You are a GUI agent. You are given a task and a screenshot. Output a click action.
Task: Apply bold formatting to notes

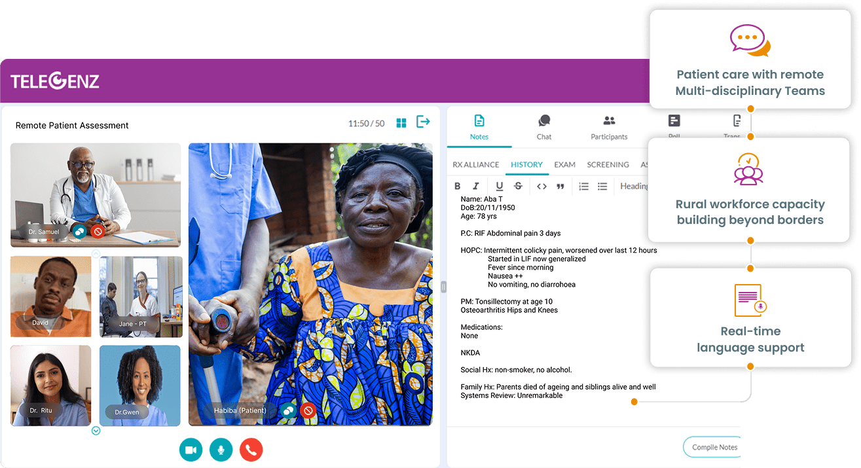458,187
